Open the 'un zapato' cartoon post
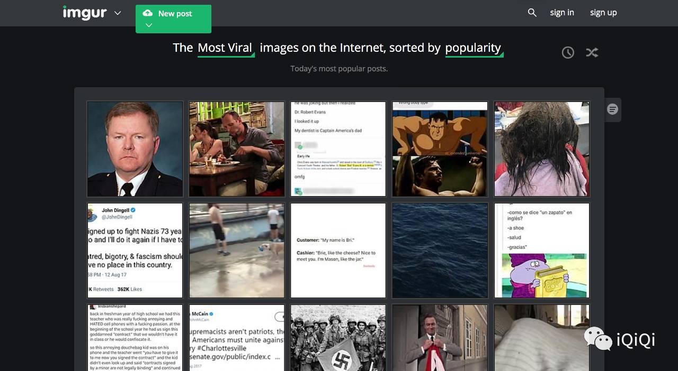 click(x=542, y=251)
